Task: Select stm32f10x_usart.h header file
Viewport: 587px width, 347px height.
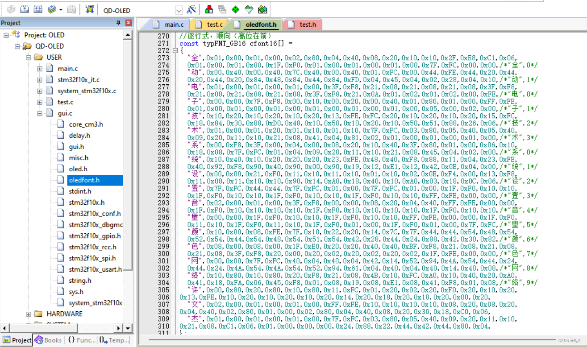Action: (96, 269)
